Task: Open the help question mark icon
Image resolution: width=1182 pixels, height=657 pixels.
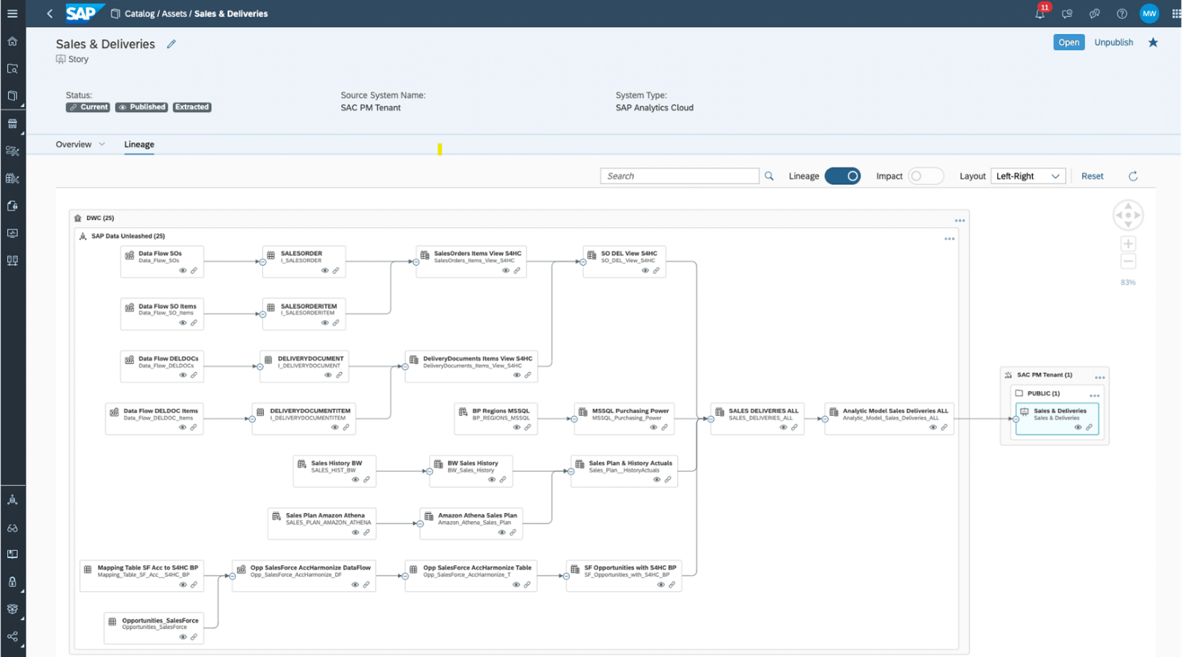Action: [x=1122, y=14]
